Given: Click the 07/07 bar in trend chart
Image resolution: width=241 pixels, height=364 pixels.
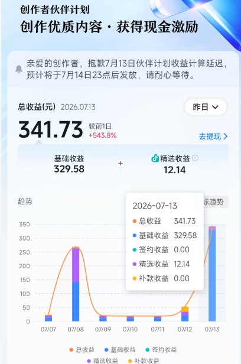Looking at the screenshot, I should tap(48, 318).
